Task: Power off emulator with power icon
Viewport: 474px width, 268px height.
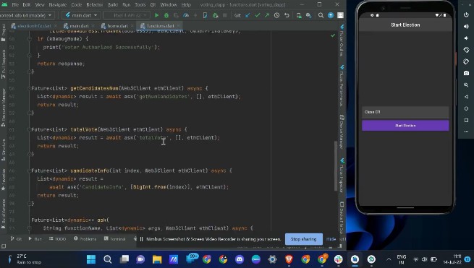Action: click(x=466, y=14)
